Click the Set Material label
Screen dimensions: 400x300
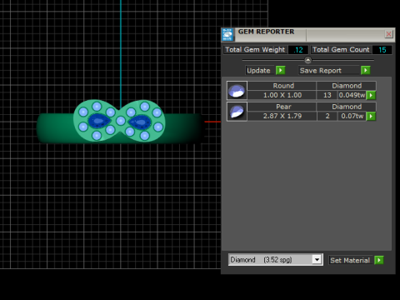(350, 260)
